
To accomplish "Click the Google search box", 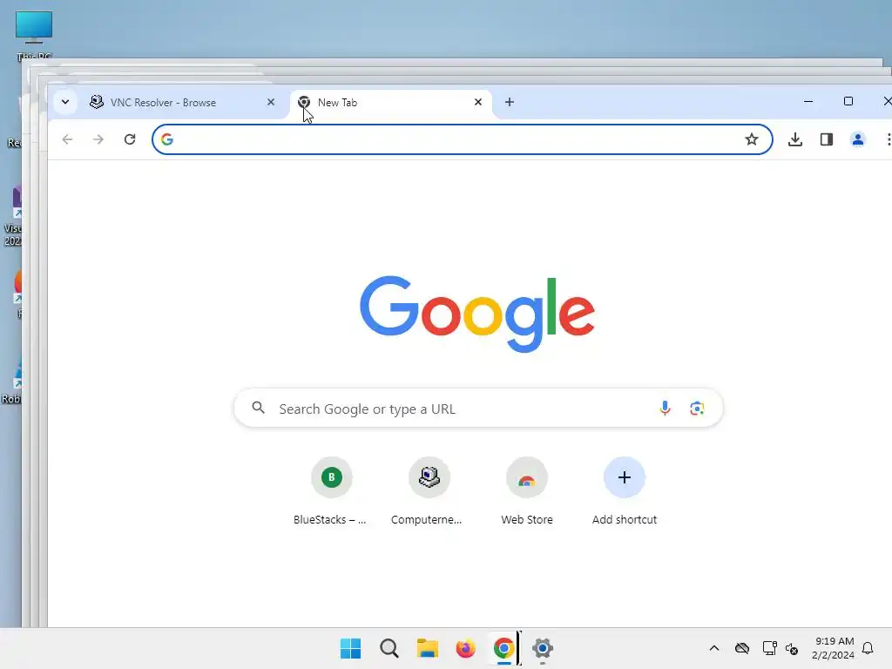I will click(x=478, y=409).
